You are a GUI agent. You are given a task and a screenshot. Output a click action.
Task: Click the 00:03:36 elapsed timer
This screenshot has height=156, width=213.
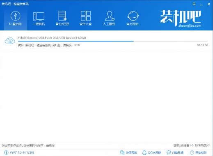[202, 45]
